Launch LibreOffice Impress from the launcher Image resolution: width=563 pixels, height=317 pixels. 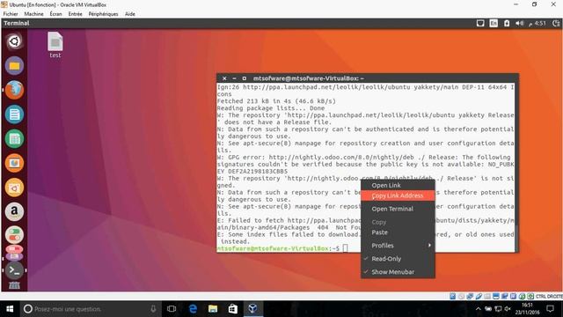(x=14, y=163)
